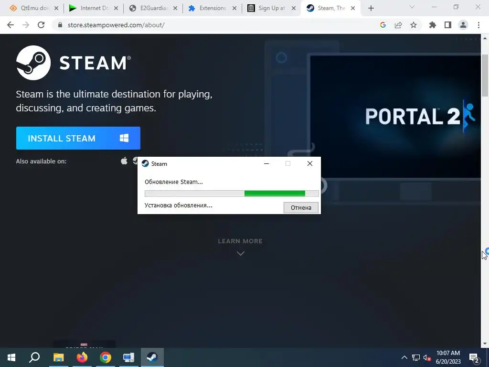The height and width of the screenshot is (367, 489).
Task: Open the Extensions puzzle icon
Action: pos(433,25)
